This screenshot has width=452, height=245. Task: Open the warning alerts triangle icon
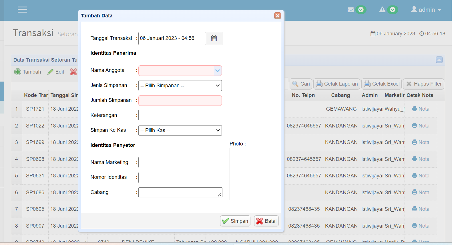pyautogui.click(x=382, y=10)
